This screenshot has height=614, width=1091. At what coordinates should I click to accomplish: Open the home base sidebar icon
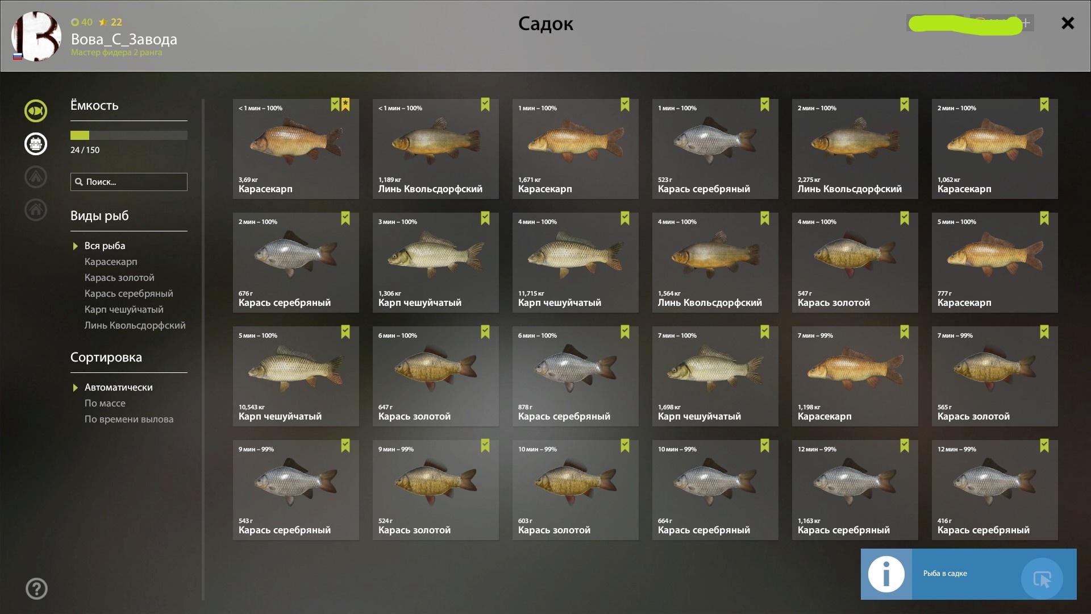pyautogui.click(x=36, y=210)
